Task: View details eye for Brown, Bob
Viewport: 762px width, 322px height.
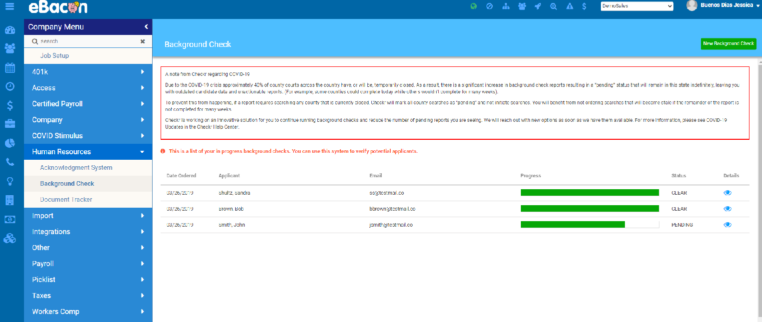Action: [x=727, y=209]
